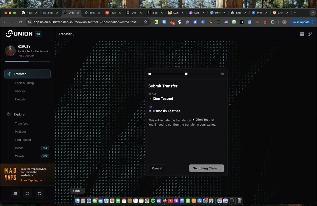The width and height of the screenshot is (317, 206).
Task: Click the 0XRUZY profile avatar
Action: click(x=10, y=51)
